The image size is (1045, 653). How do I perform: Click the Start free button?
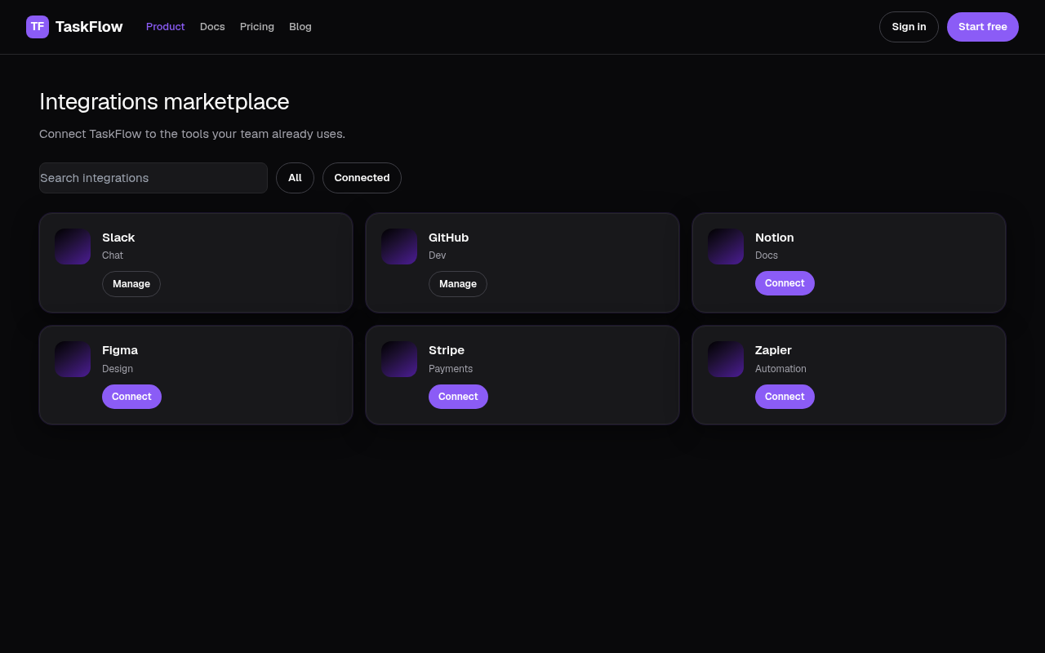click(983, 27)
